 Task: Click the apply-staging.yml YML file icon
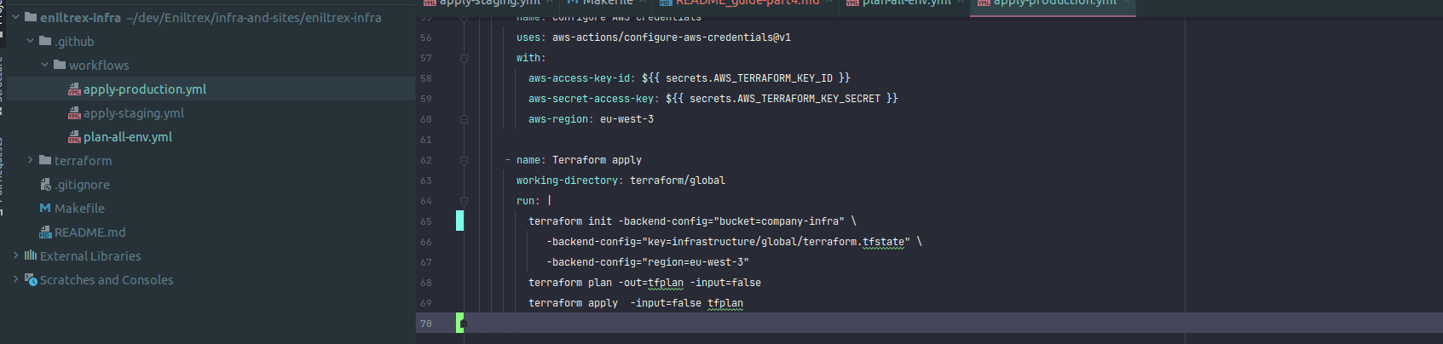74,113
